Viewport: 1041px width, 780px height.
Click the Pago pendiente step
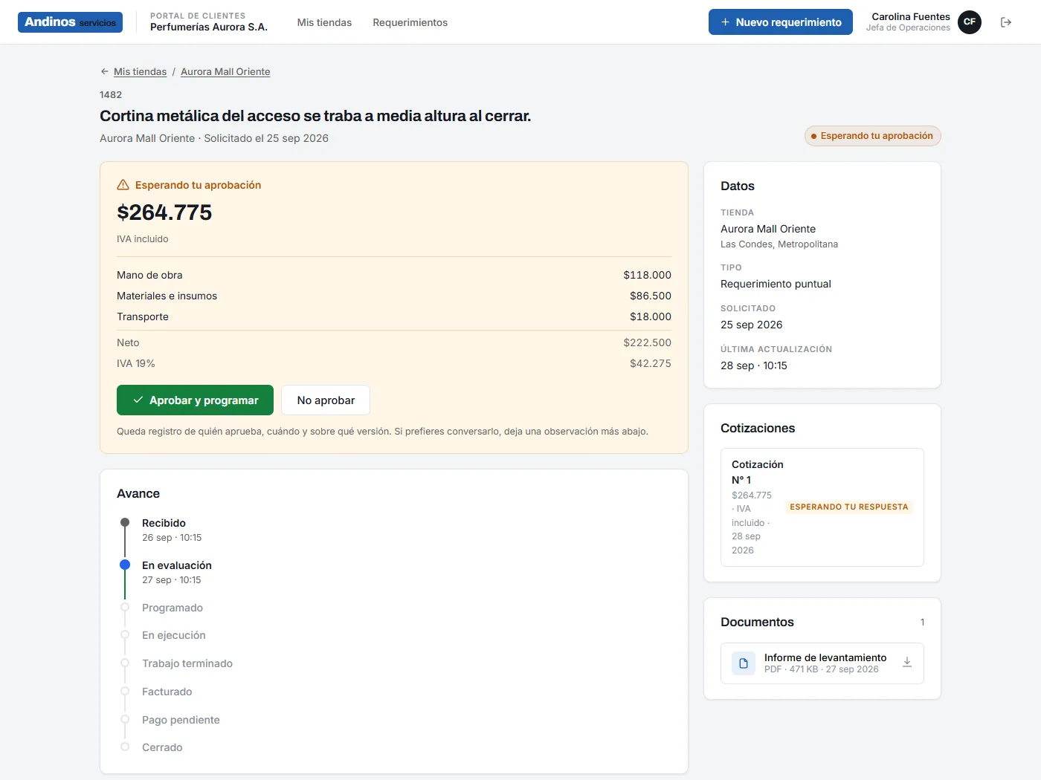181,720
